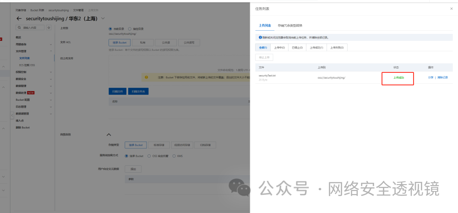Viewport: 458px width, 213px height.
Task: Select the 当前目录 radio button
Action: click(110, 29)
